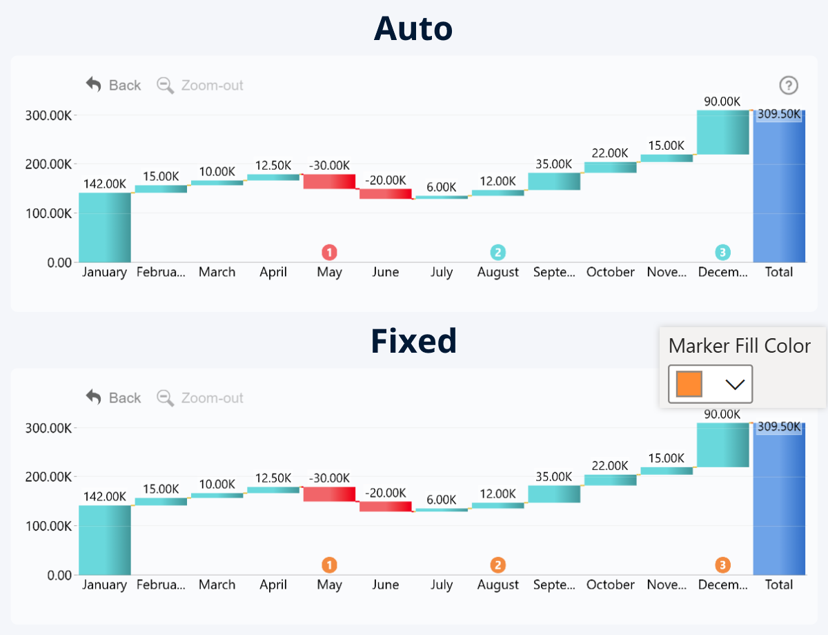Image resolution: width=828 pixels, height=635 pixels.
Task: Click the Zoom-out magnifier in Fixed chart
Action: coord(165,398)
